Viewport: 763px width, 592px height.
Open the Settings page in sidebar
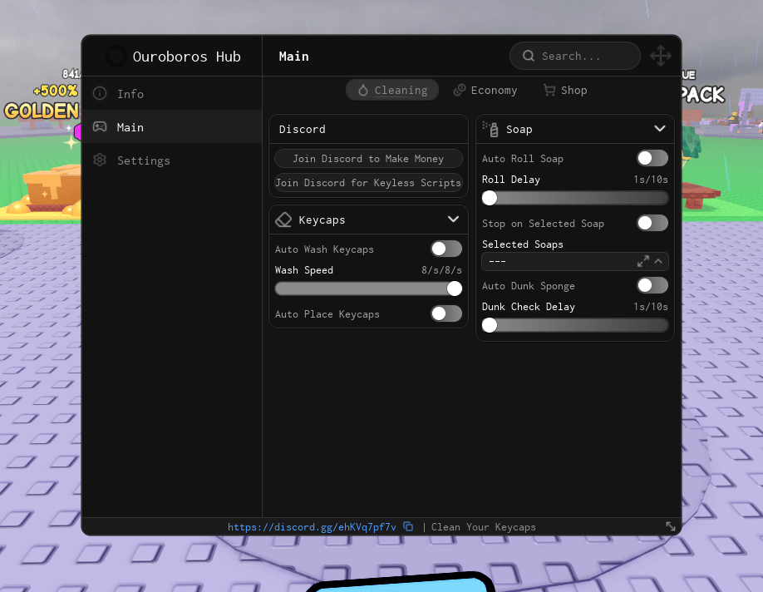point(172,160)
